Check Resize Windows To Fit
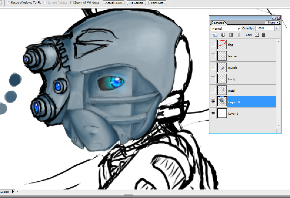Image resolution: width=290 pixels, height=198 pixels. [x=9, y=3]
